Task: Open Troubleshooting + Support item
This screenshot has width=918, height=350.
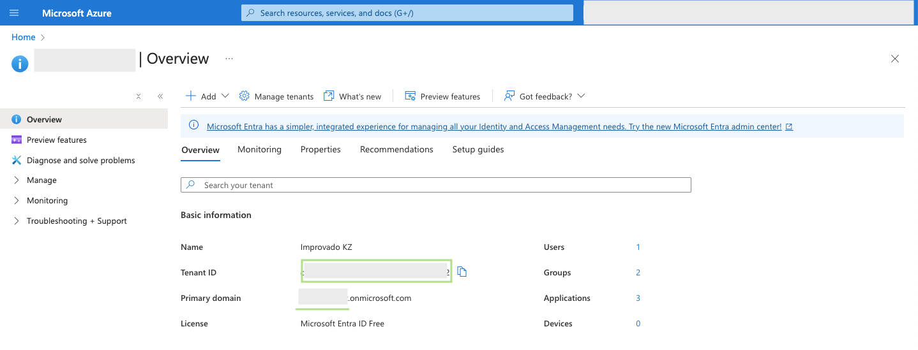Action: [77, 221]
